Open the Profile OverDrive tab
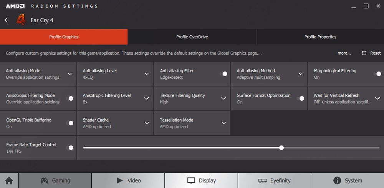The image size is (384, 188). pyautogui.click(x=192, y=37)
